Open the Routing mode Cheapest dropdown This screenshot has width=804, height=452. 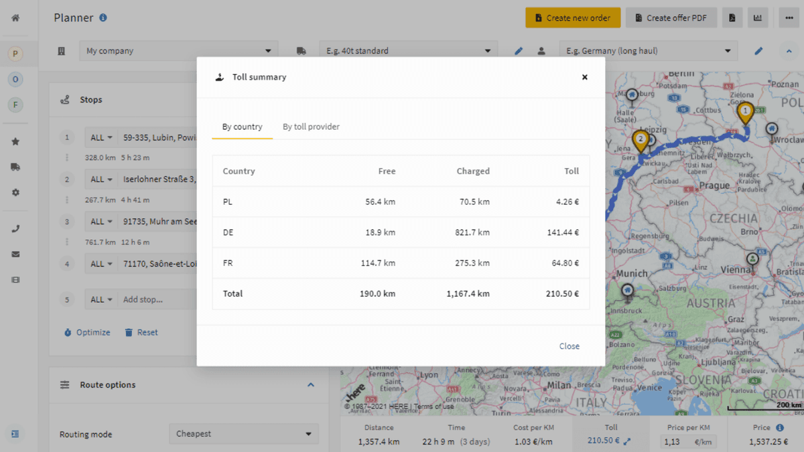pyautogui.click(x=243, y=434)
